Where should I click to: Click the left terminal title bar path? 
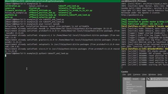point(34,1)
